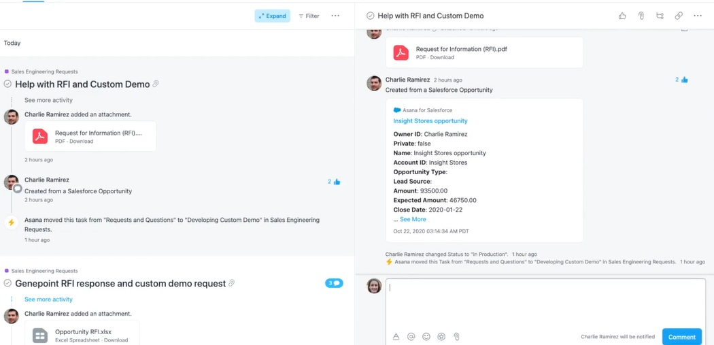Click the star appreciation icon in comment box

click(441, 337)
